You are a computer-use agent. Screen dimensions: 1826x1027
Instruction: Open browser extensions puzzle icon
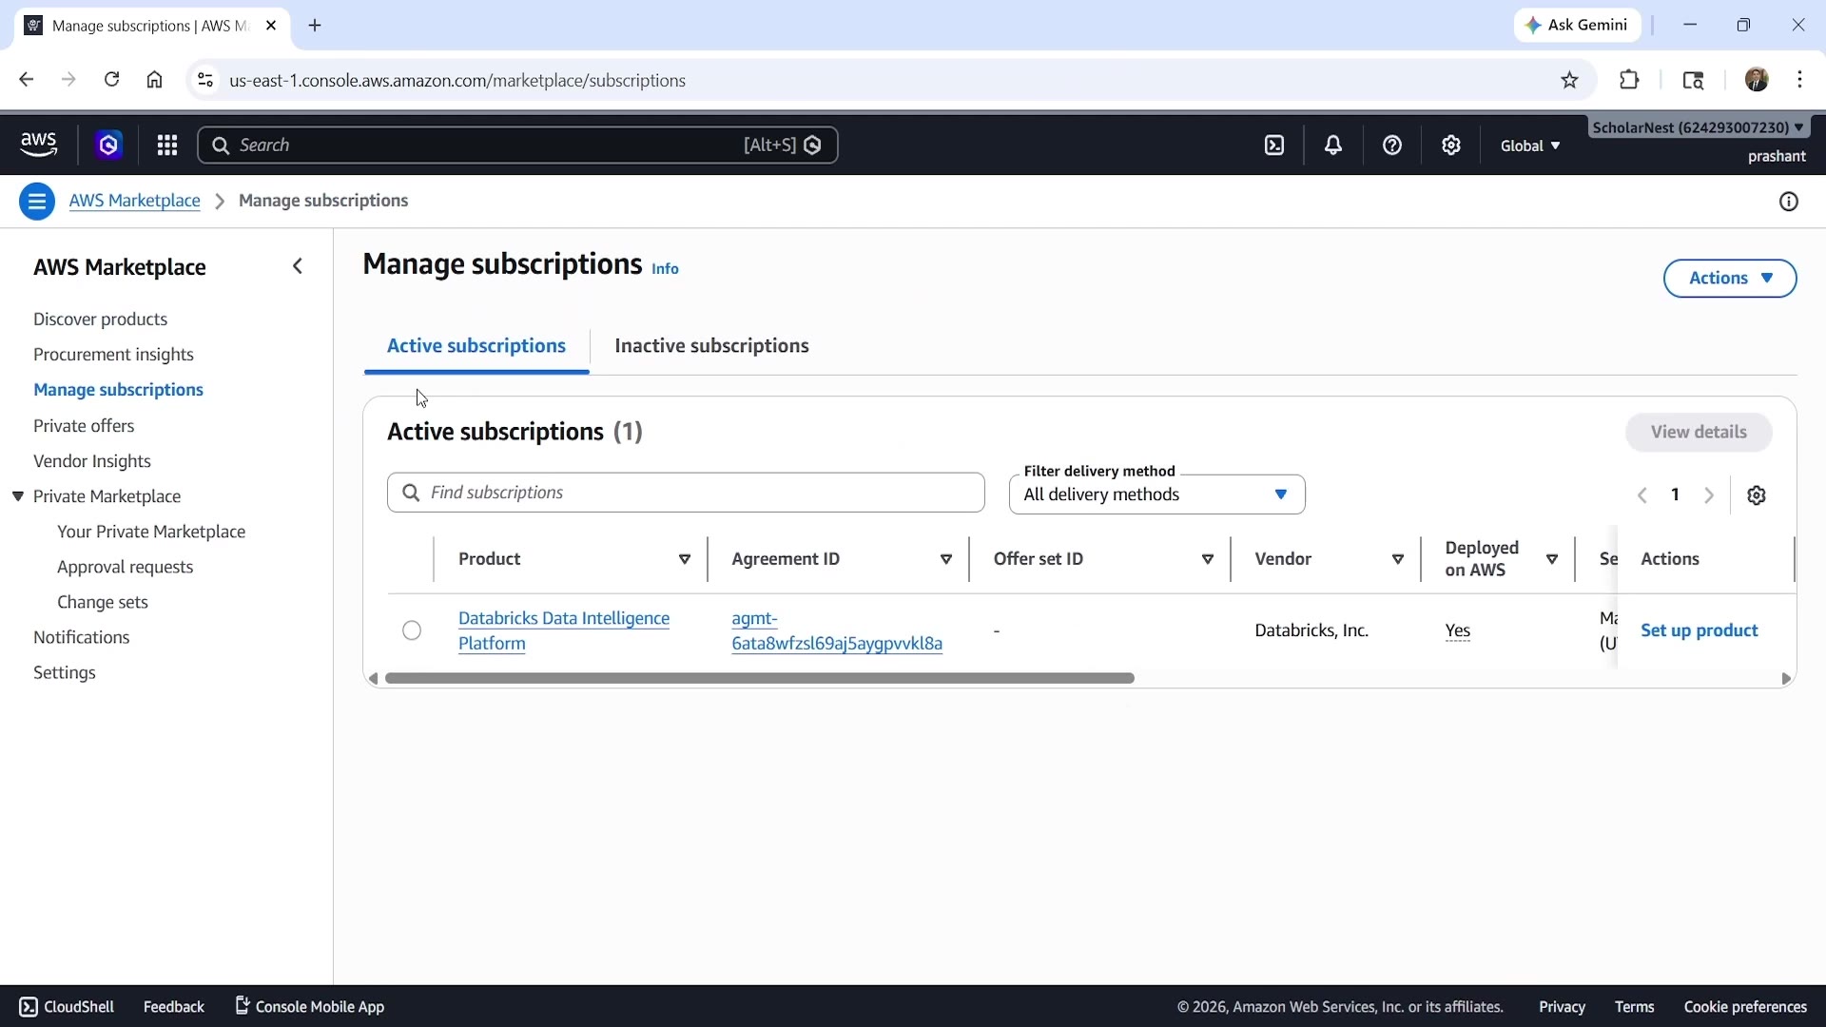point(1630,80)
